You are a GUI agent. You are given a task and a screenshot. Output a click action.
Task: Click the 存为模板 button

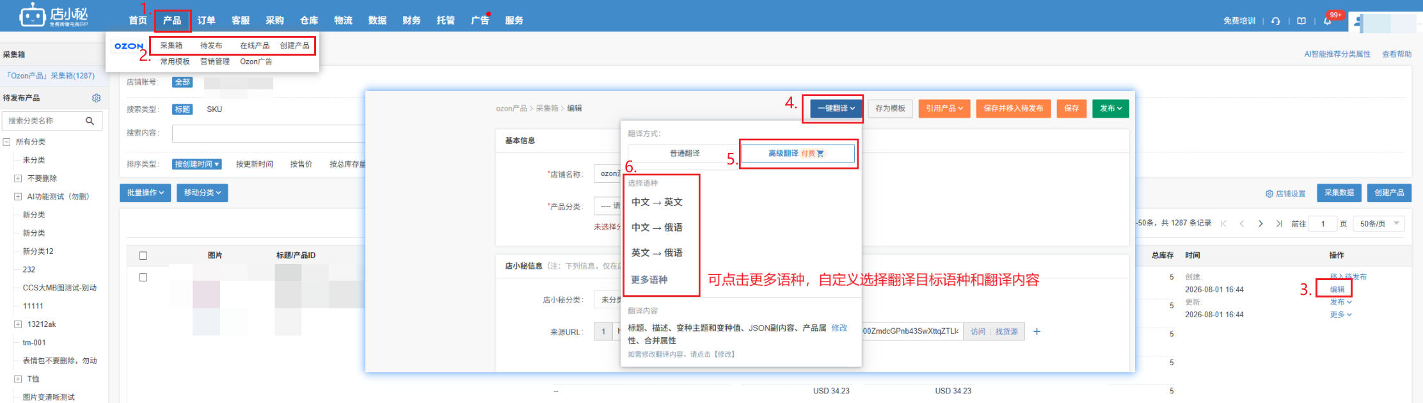pyautogui.click(x=890, y=109)
